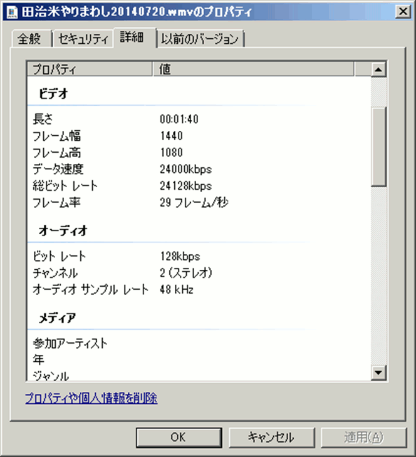416x457 pixels.
Task: Click the value 128kbps
Action: coord(180,257)
